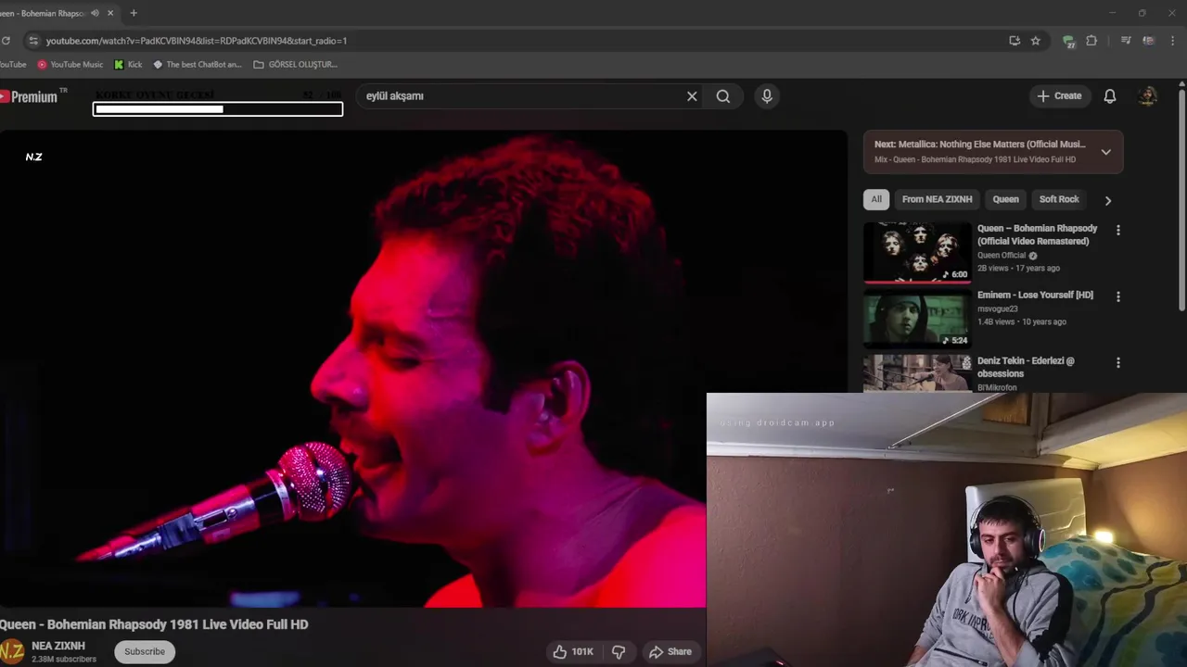Open the site information icon in address bar
Image resolution: width=1187 pixels, height=667 pixels.
point(33,41)
